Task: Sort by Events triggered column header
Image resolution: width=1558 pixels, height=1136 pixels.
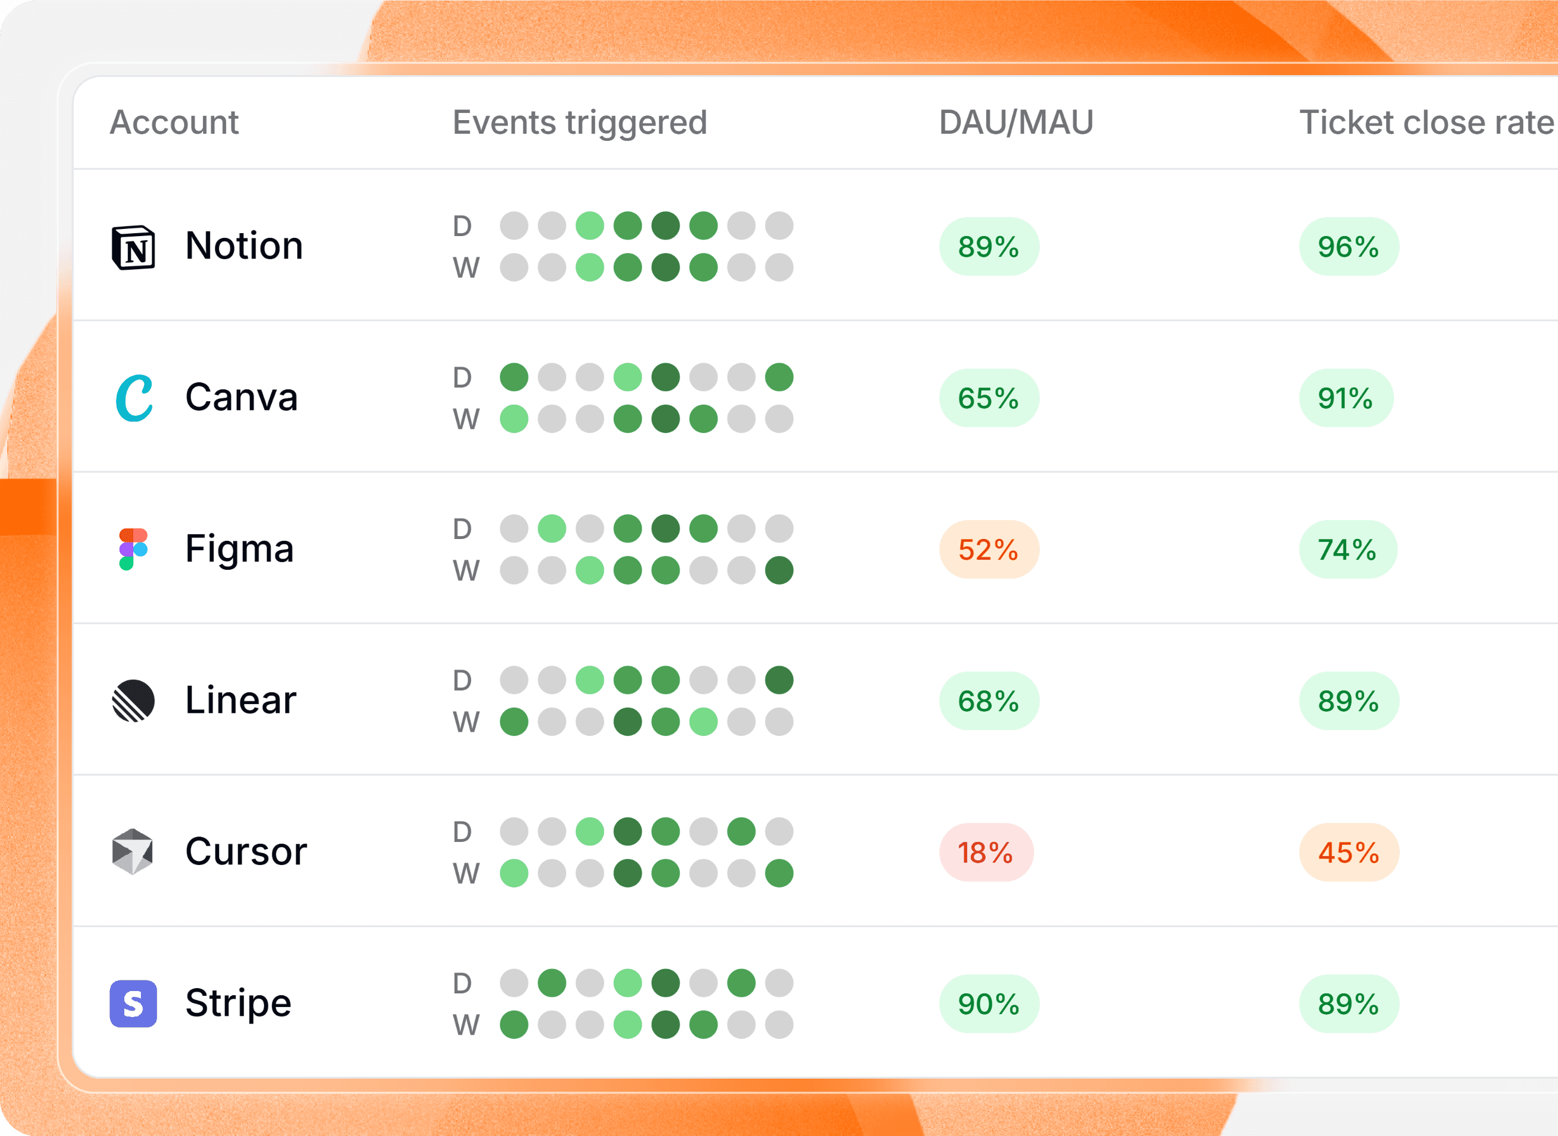Action: click(579, 123)
